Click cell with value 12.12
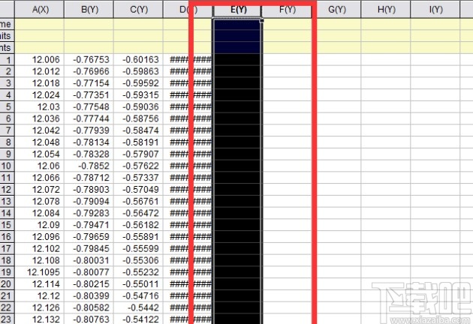This screenshot has width=473, height=324. [x=40, y=296]
